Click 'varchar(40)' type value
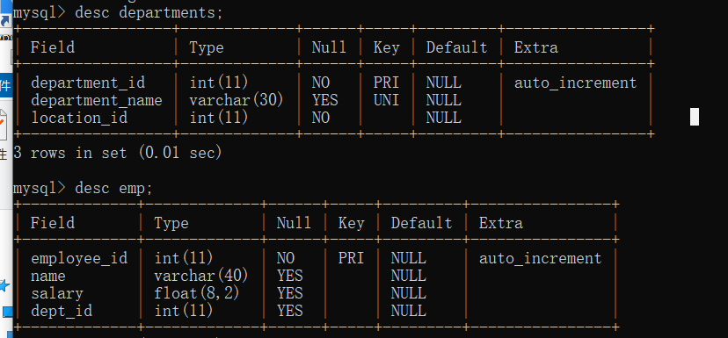The image size is (728, 338). tap(201, 276)
